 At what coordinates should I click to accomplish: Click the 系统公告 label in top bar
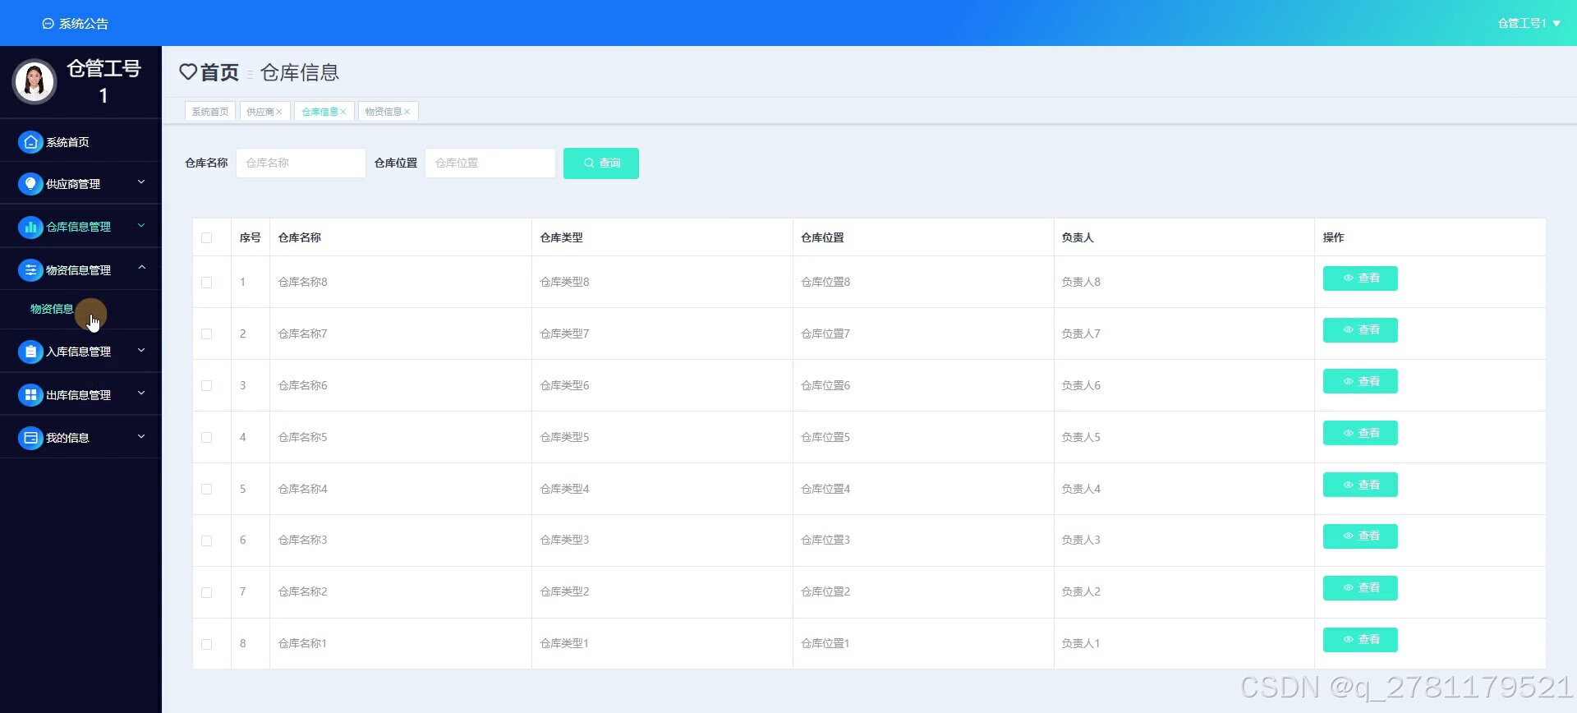tap(84, 24)
